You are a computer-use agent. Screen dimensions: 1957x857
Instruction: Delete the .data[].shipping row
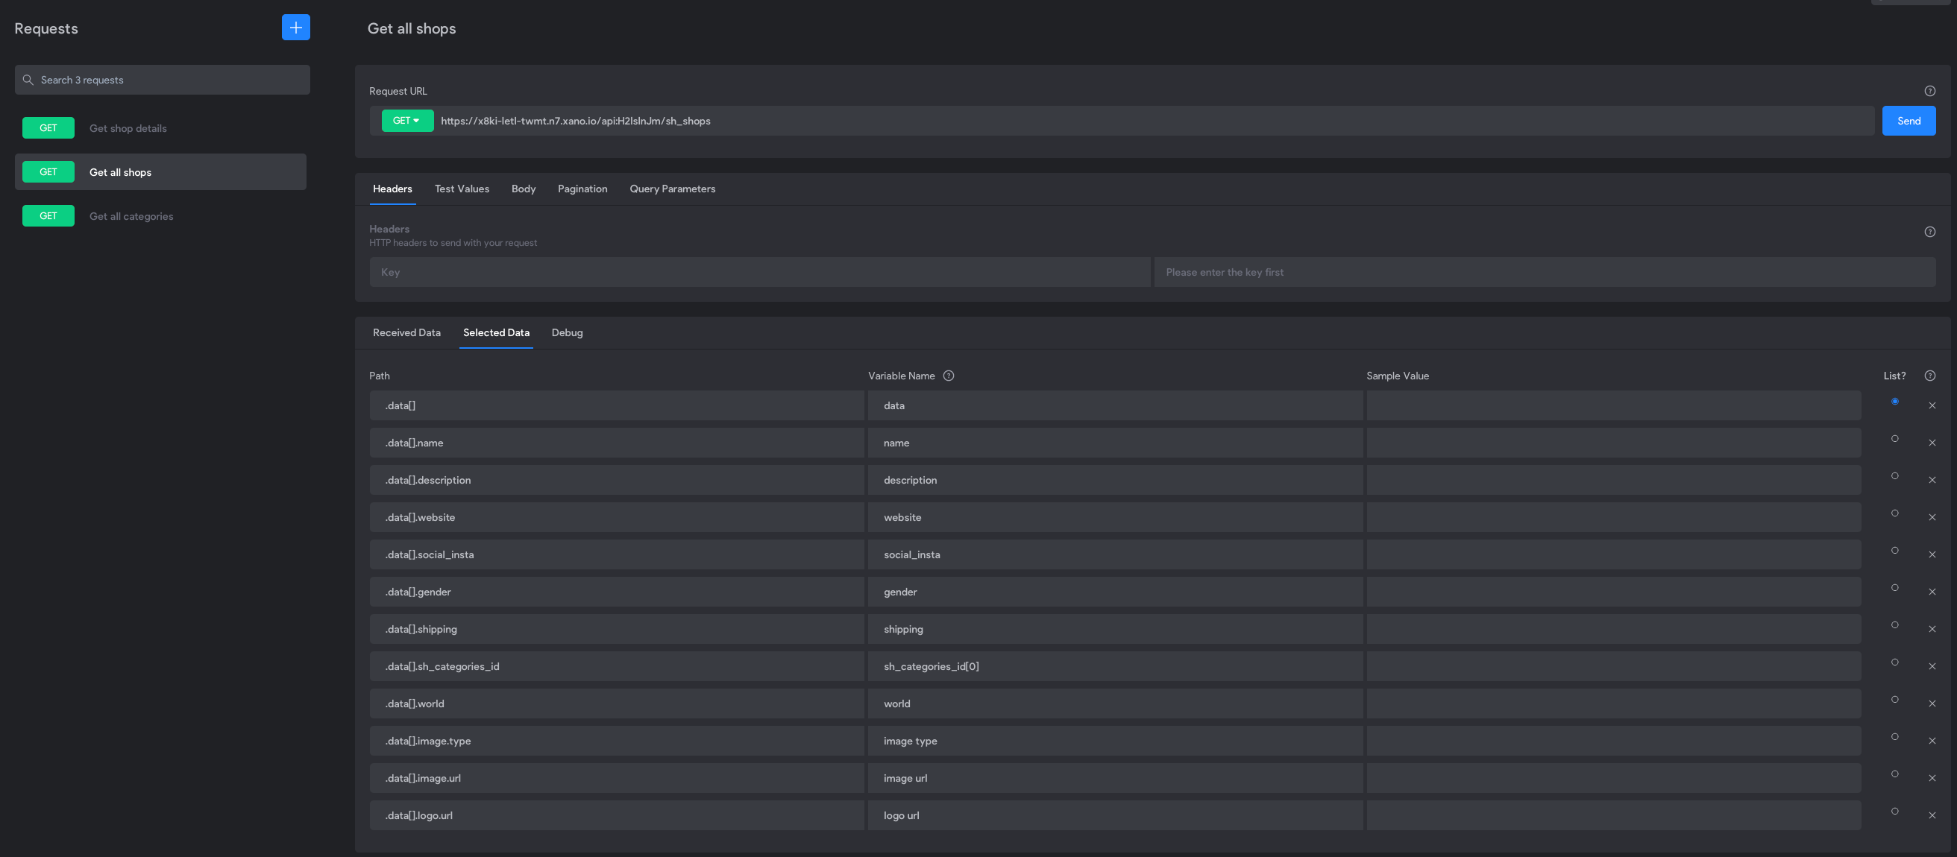pyautogui.click(x=1931, y=629)
